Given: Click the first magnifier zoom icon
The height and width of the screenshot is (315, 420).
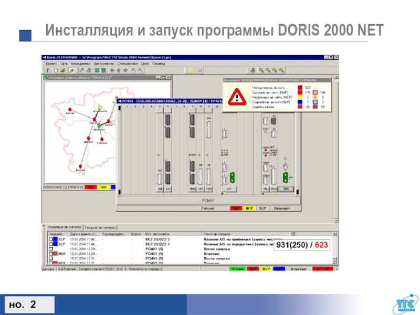Looking at the screenshot, I should (x=133, y=70).
